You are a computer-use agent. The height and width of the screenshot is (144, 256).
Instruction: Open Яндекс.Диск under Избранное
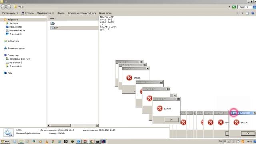click(x=15, y=34)
